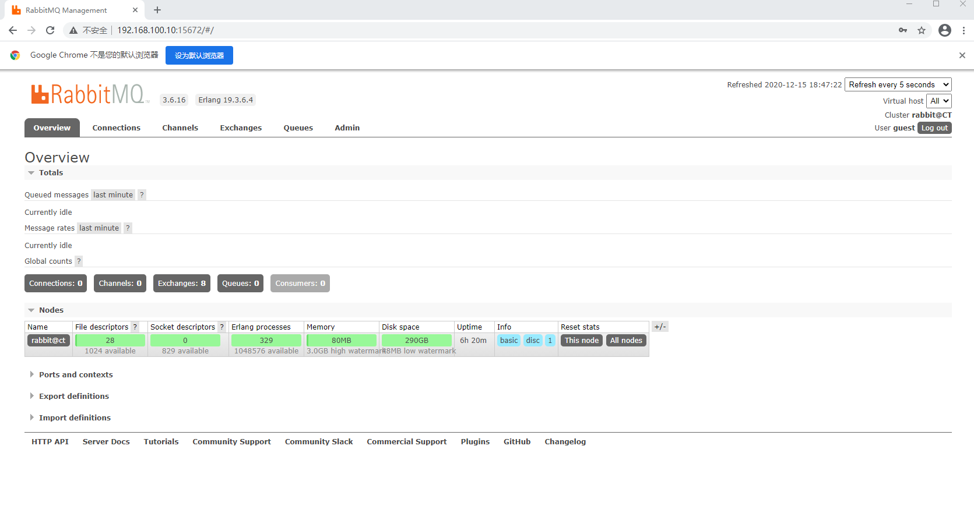Open Queues: 0 global count
The image size is (974, 506).
click(x=241, y=284)
